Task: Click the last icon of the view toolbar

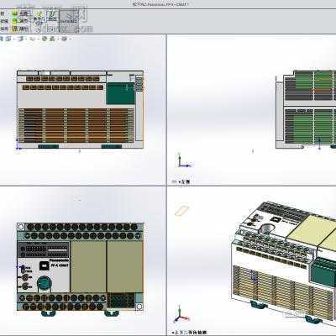Action: pos(64,39)
